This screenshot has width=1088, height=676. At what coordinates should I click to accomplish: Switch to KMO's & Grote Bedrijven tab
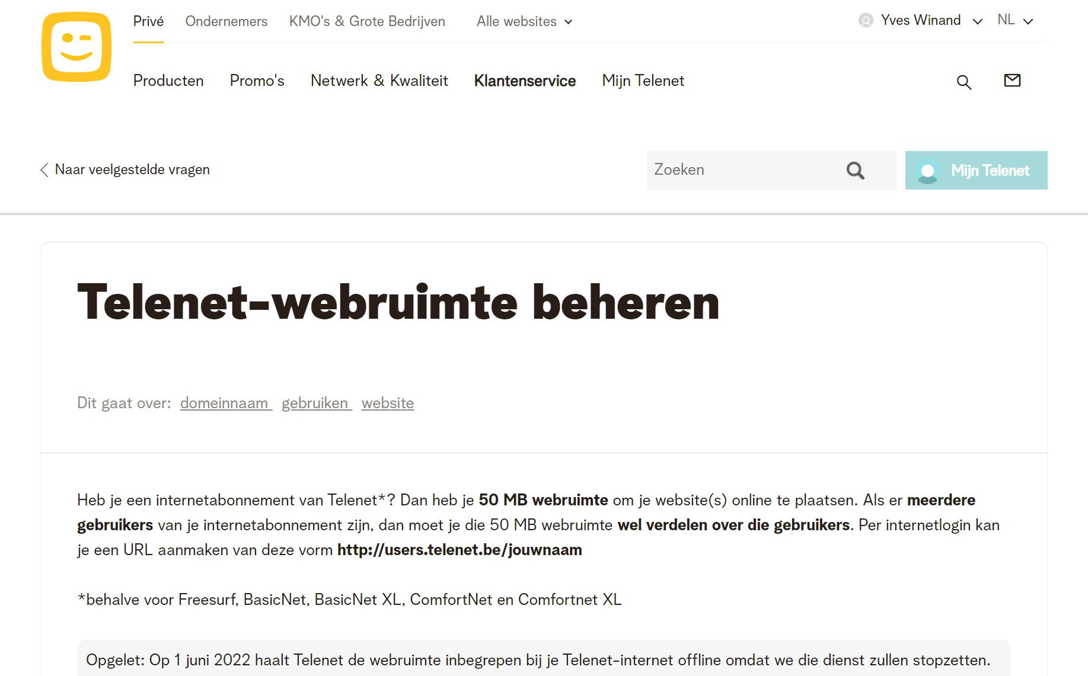coord(367,21)
